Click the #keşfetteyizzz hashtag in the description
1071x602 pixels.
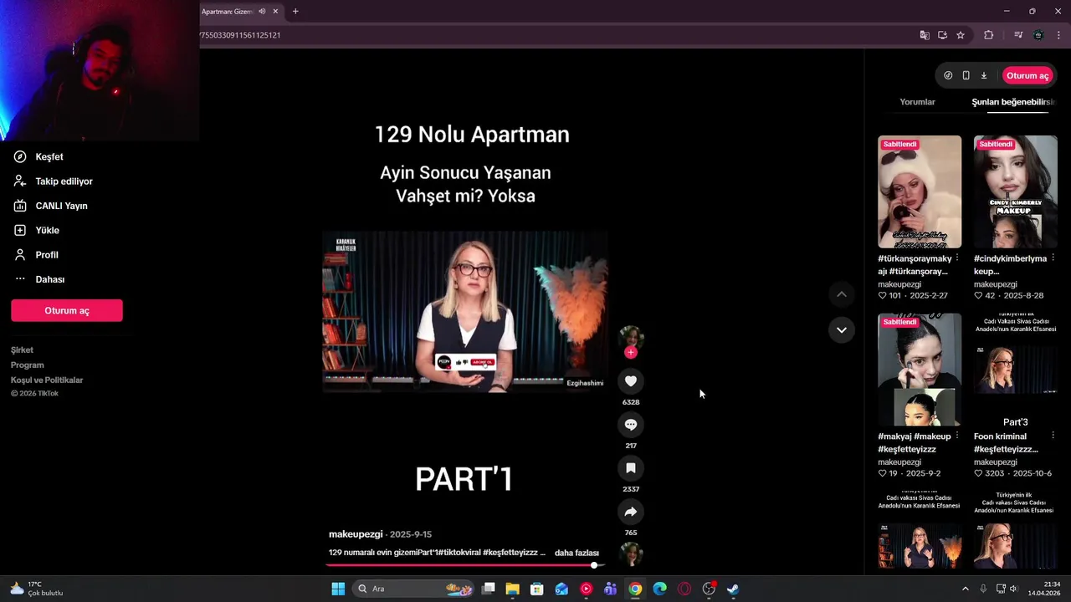(x=510, y=553)
